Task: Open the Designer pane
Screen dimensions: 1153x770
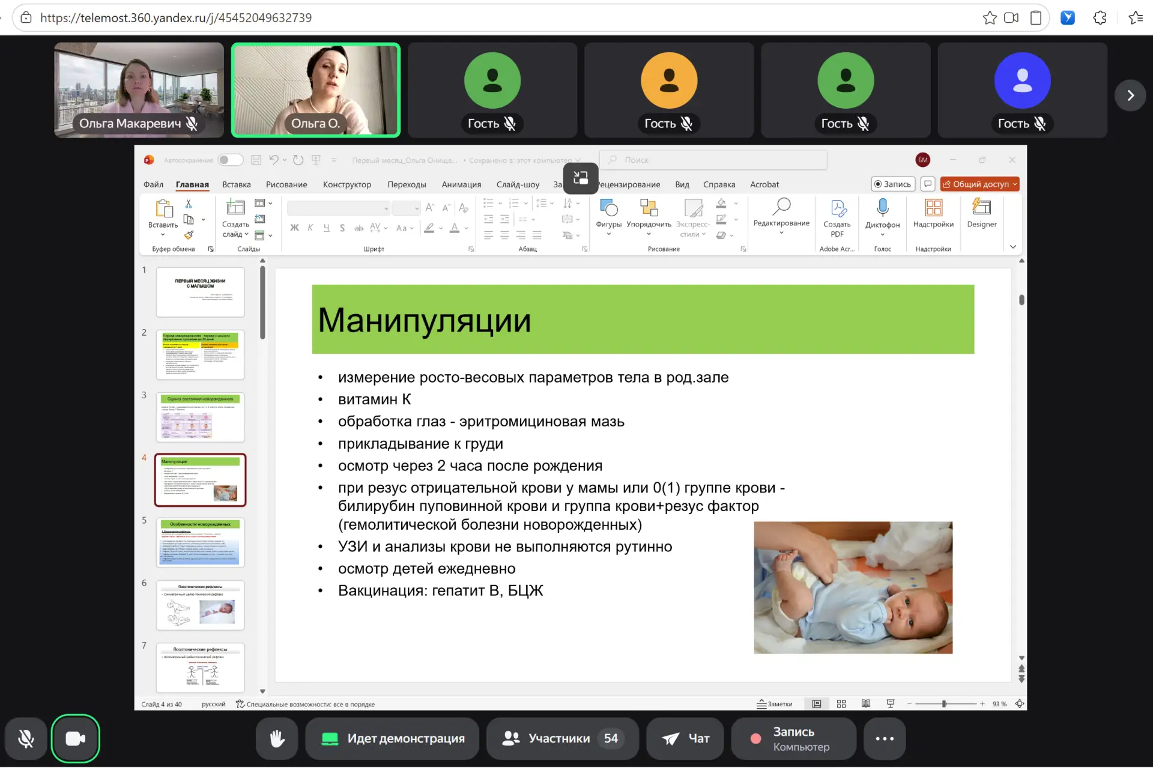Action: pos(981,214)
